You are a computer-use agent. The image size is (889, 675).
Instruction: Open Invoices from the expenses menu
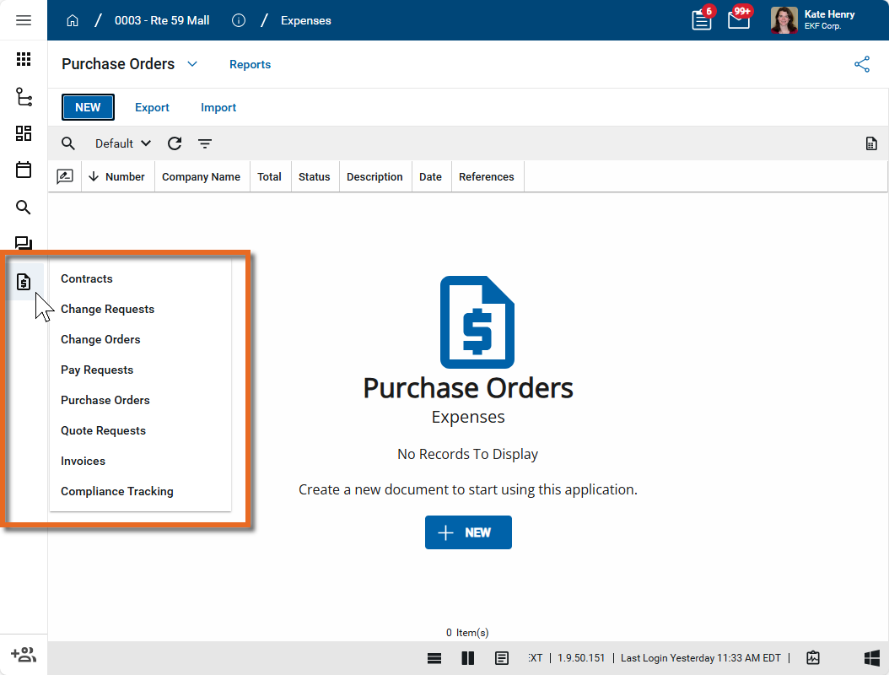click(83, 461)
